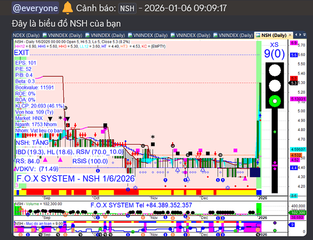Screen dimensions: 313x240
Task: Click the Bookvalue: 11591 line
Action: pyautogui.click(x=35, y=87)
